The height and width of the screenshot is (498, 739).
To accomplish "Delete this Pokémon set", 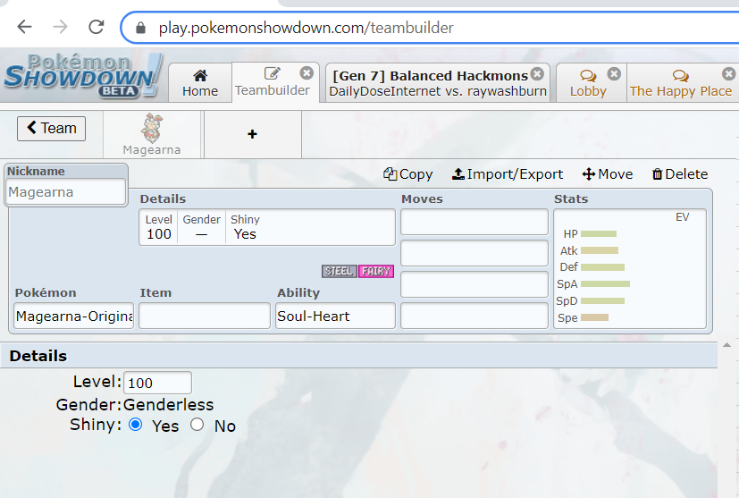I will [x=680, y=174].
